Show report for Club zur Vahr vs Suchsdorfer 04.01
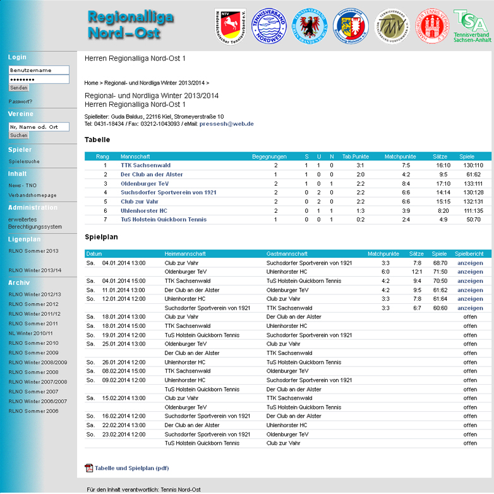494x494 pixels. pyautogui.click(x=470, y=263)
